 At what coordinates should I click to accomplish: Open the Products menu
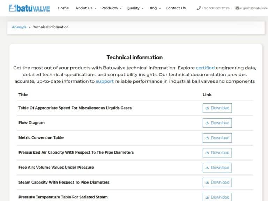(109, 8)
